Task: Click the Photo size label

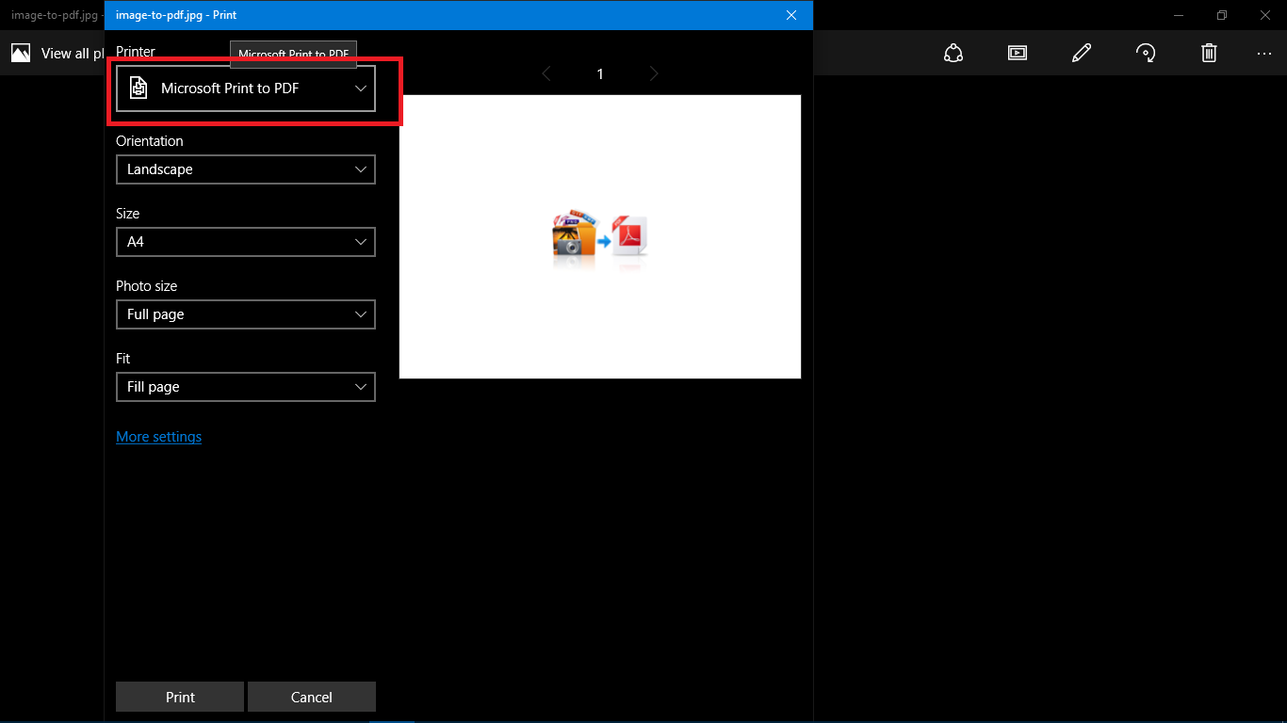Action: (x=147, y=286)
